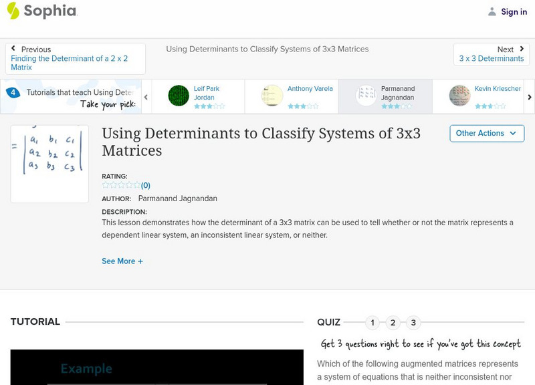Viewport: 535px width, 385px height.
Task: Click the matrix determinant thumbnail image
Action: 49,164
